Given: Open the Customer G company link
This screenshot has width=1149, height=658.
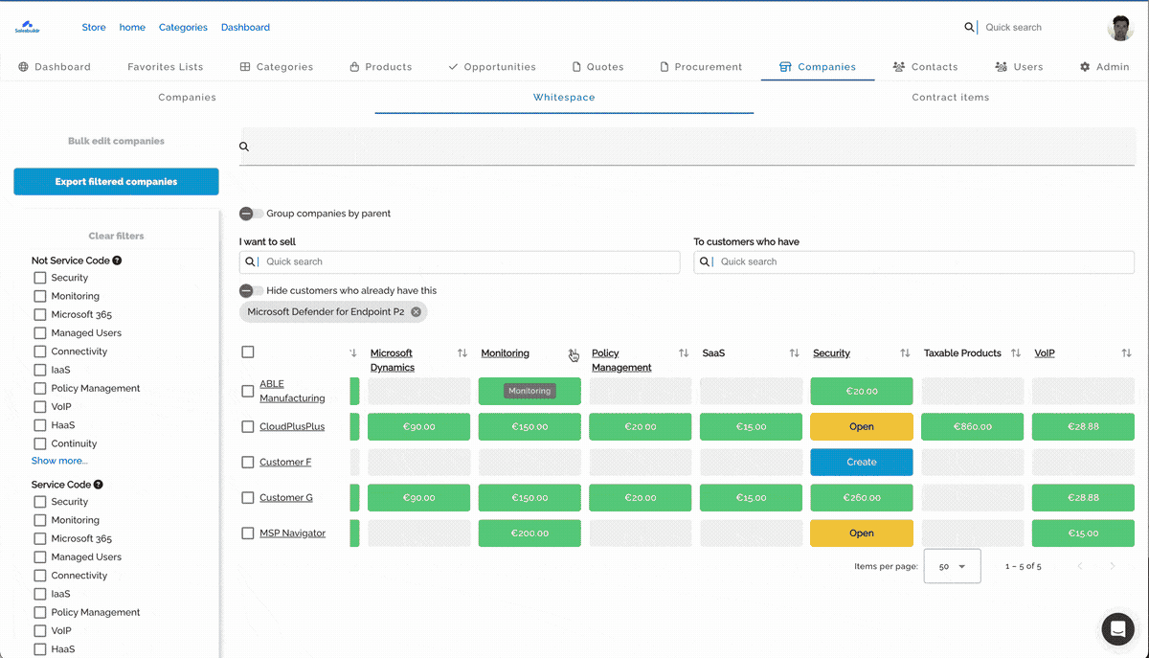Looking at the screenshot, I should (286, 498).
